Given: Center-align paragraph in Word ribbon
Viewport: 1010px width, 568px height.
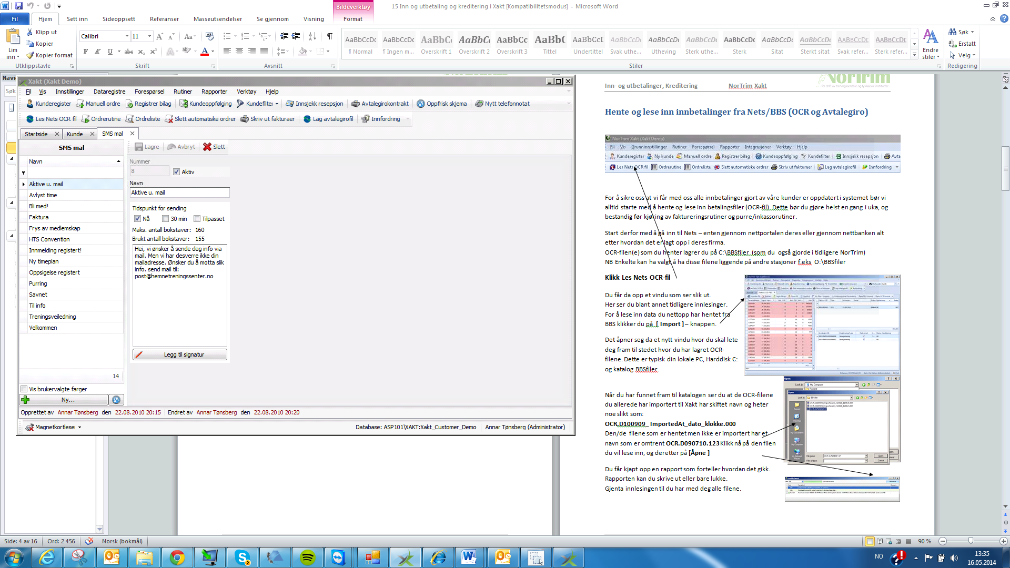Looking at the screenshot, I should point(239,52).
